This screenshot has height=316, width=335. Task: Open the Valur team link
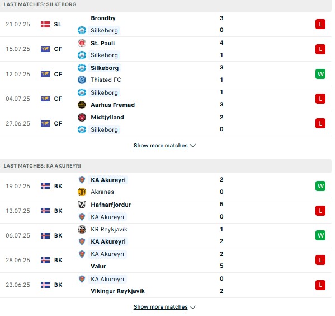pos(98,266)
